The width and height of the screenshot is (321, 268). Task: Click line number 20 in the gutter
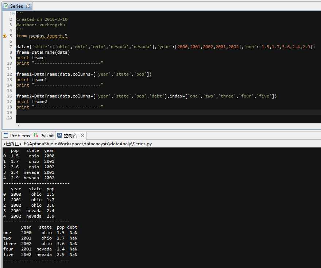(x=9, y=118)
